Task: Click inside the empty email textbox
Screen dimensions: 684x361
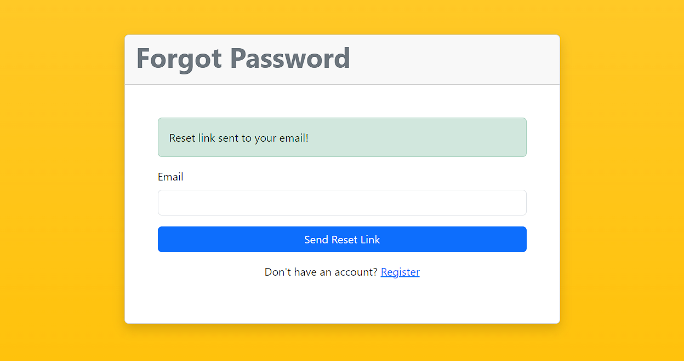Action: click(x=342, y=202)
